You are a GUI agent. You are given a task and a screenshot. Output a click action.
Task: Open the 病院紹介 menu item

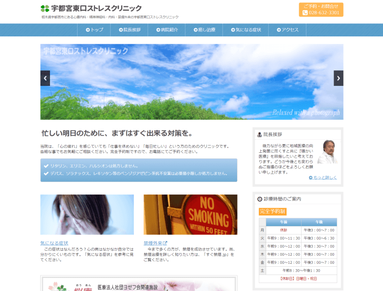tap(167, 30)
